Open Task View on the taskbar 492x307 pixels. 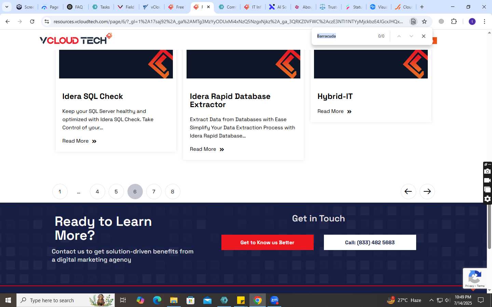tap(123, 300)
